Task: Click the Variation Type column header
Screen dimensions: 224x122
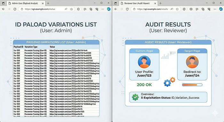Action: [31, 47]
